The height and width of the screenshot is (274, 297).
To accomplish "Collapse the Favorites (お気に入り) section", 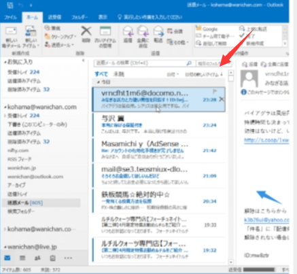I will tap(5, 62).
